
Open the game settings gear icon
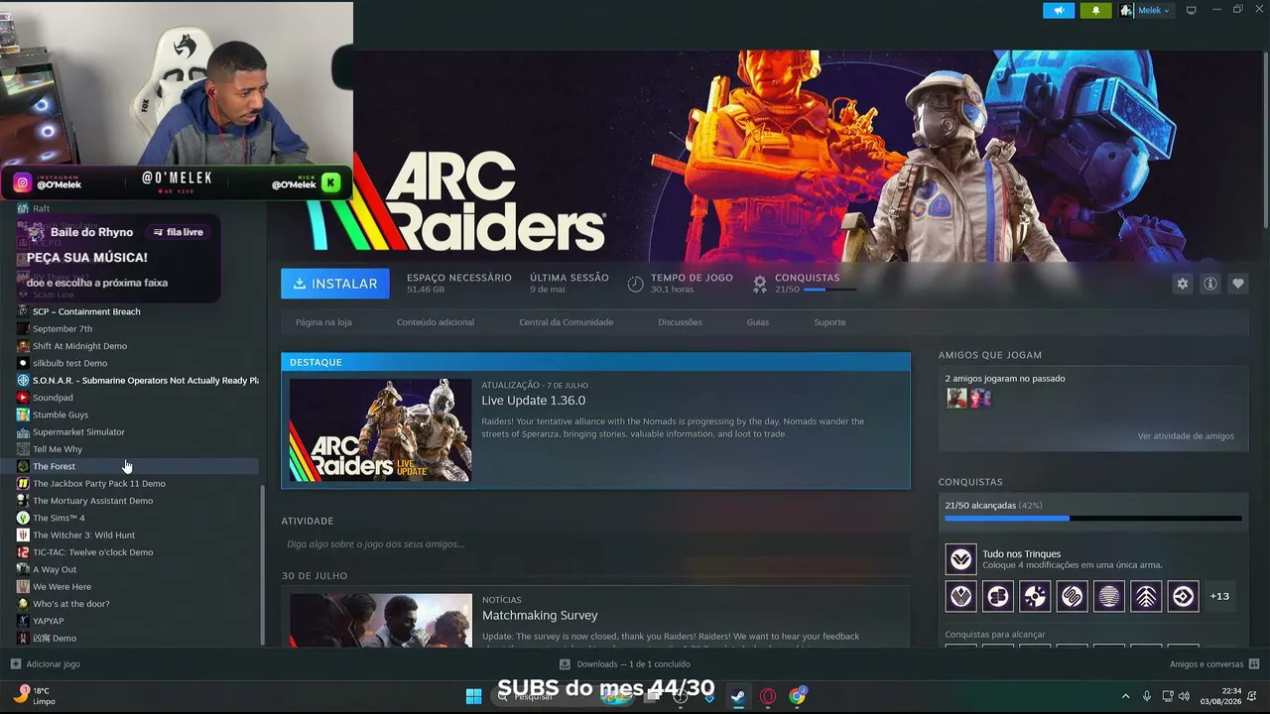tap(1183, 284)
